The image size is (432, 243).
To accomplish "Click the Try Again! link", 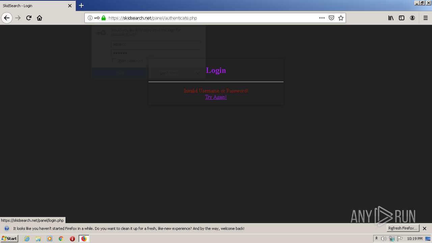I will 216,97.
